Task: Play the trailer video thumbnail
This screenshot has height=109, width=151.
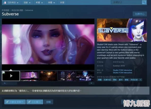Action: click(x=11, y=76)
